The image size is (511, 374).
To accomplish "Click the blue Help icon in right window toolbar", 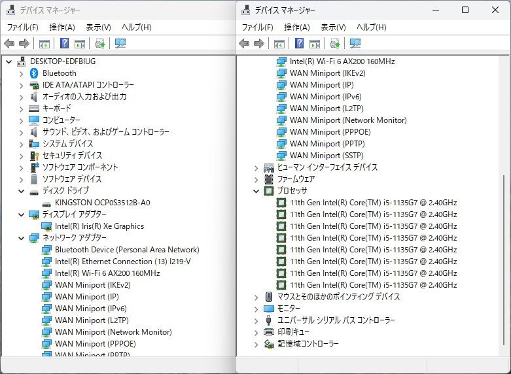I will point(299,43).
